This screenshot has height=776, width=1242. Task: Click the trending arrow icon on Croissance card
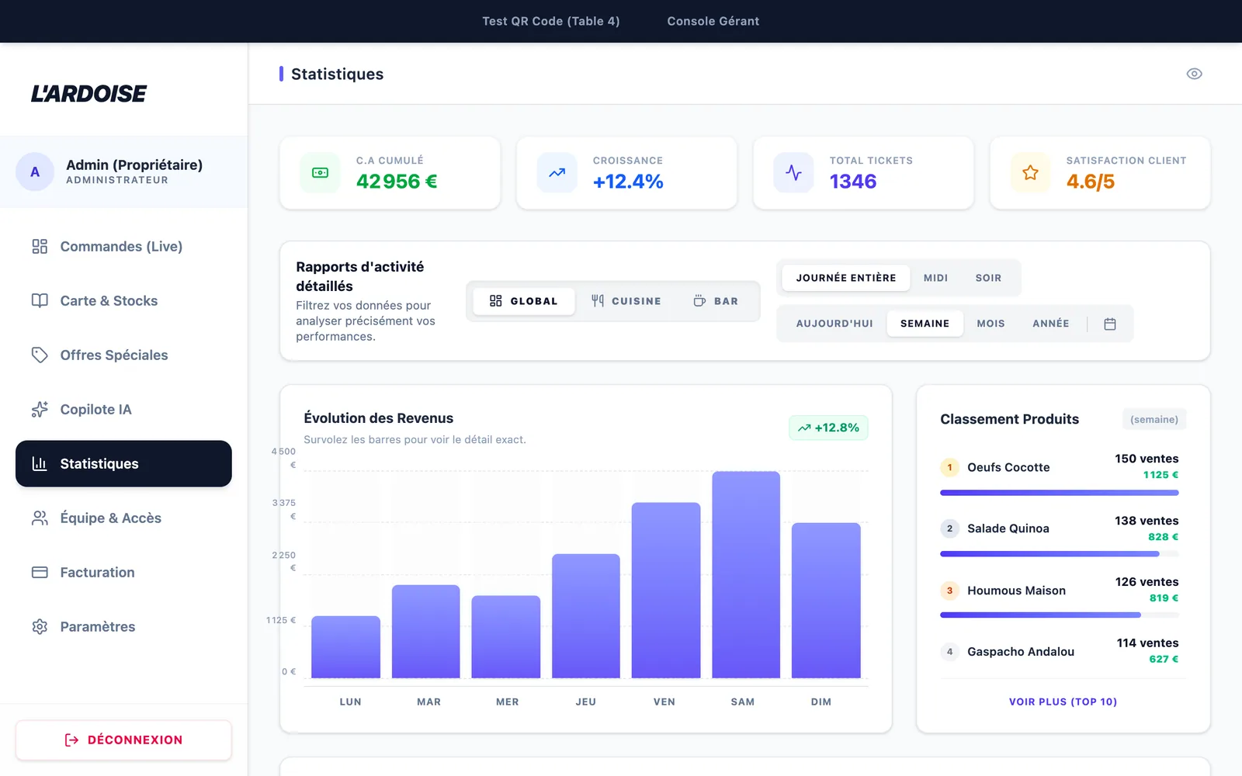click(x=557, y=172)
